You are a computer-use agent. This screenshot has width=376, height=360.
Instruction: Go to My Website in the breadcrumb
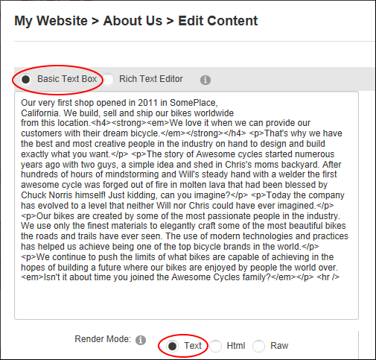pyautogui.click(x=51, y=21)
